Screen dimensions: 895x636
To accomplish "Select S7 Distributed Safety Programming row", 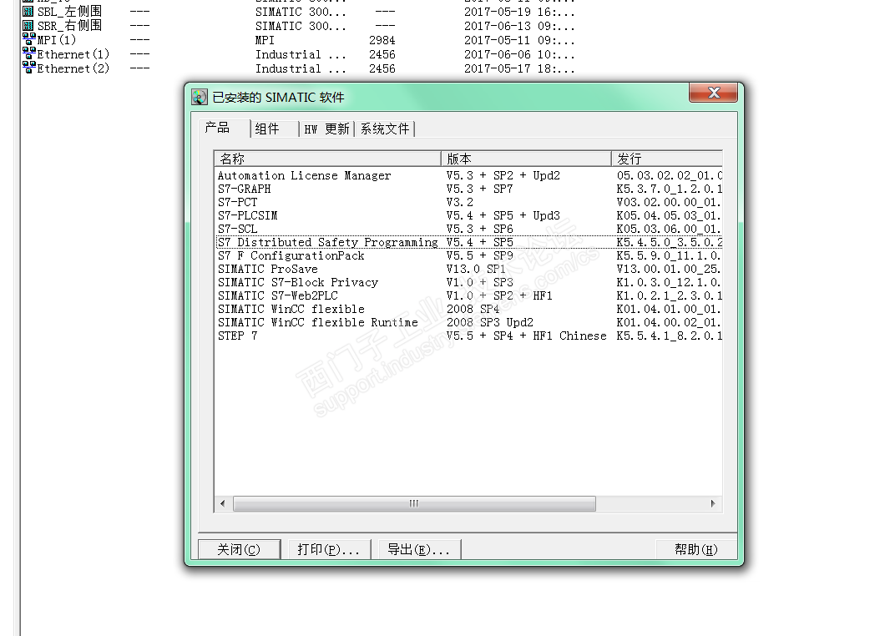I will pos(468,242).
